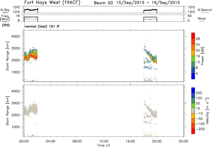Click the '-200' value on the velocity scale

(200, 129)
